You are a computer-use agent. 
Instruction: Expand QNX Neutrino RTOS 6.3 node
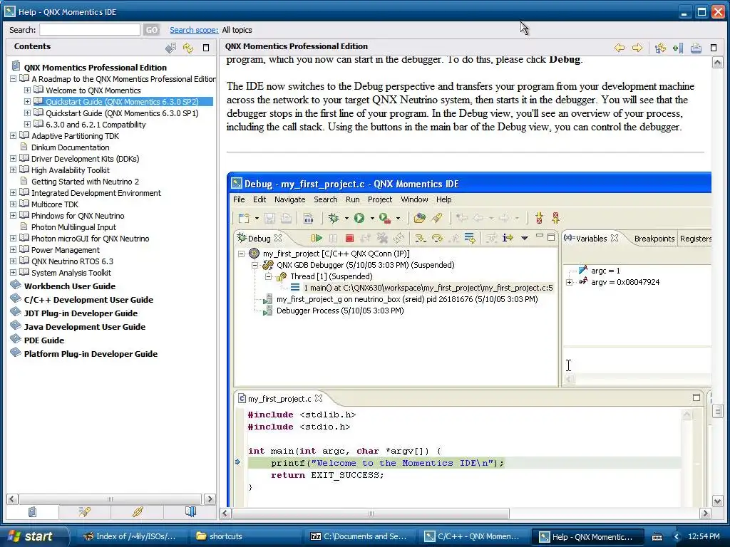[x=13, y=261]
